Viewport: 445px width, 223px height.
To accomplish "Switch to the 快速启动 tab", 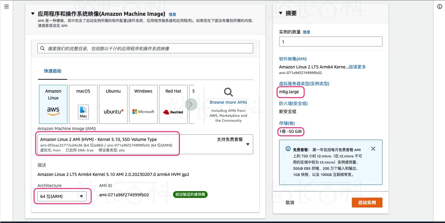I will 53,71.
